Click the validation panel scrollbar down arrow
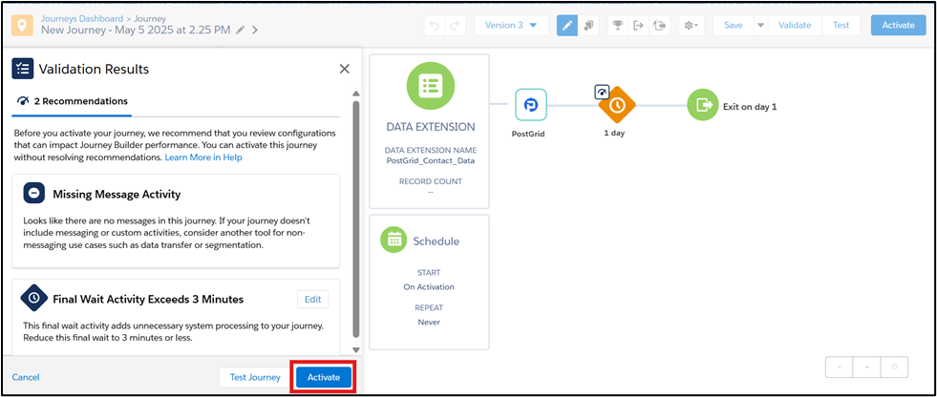 coord(356,350)
